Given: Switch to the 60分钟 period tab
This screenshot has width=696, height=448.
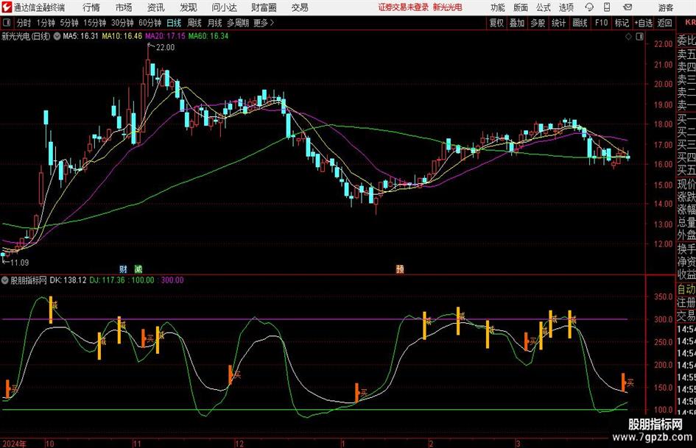Looking at the screenshot, I should (150, 23).
